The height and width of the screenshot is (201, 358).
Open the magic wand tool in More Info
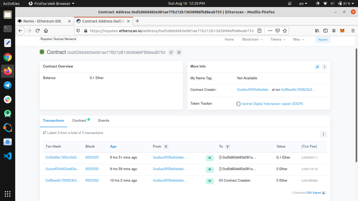[317, 67]
